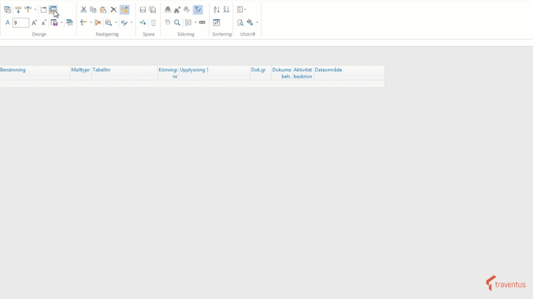Viewport: 533px width, 299px height.
Task: Open dropdown beside the save layout icon
Action: (61, 23)
